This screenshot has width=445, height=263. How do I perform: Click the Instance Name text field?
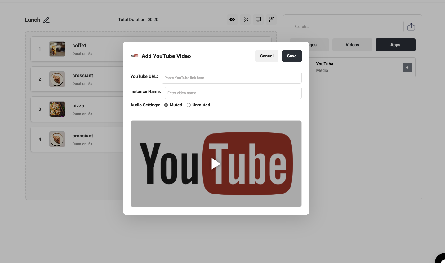point(233,93)
